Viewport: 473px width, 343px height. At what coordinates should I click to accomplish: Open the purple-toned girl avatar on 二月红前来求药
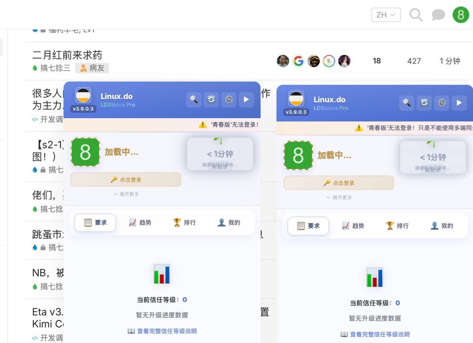344,61
